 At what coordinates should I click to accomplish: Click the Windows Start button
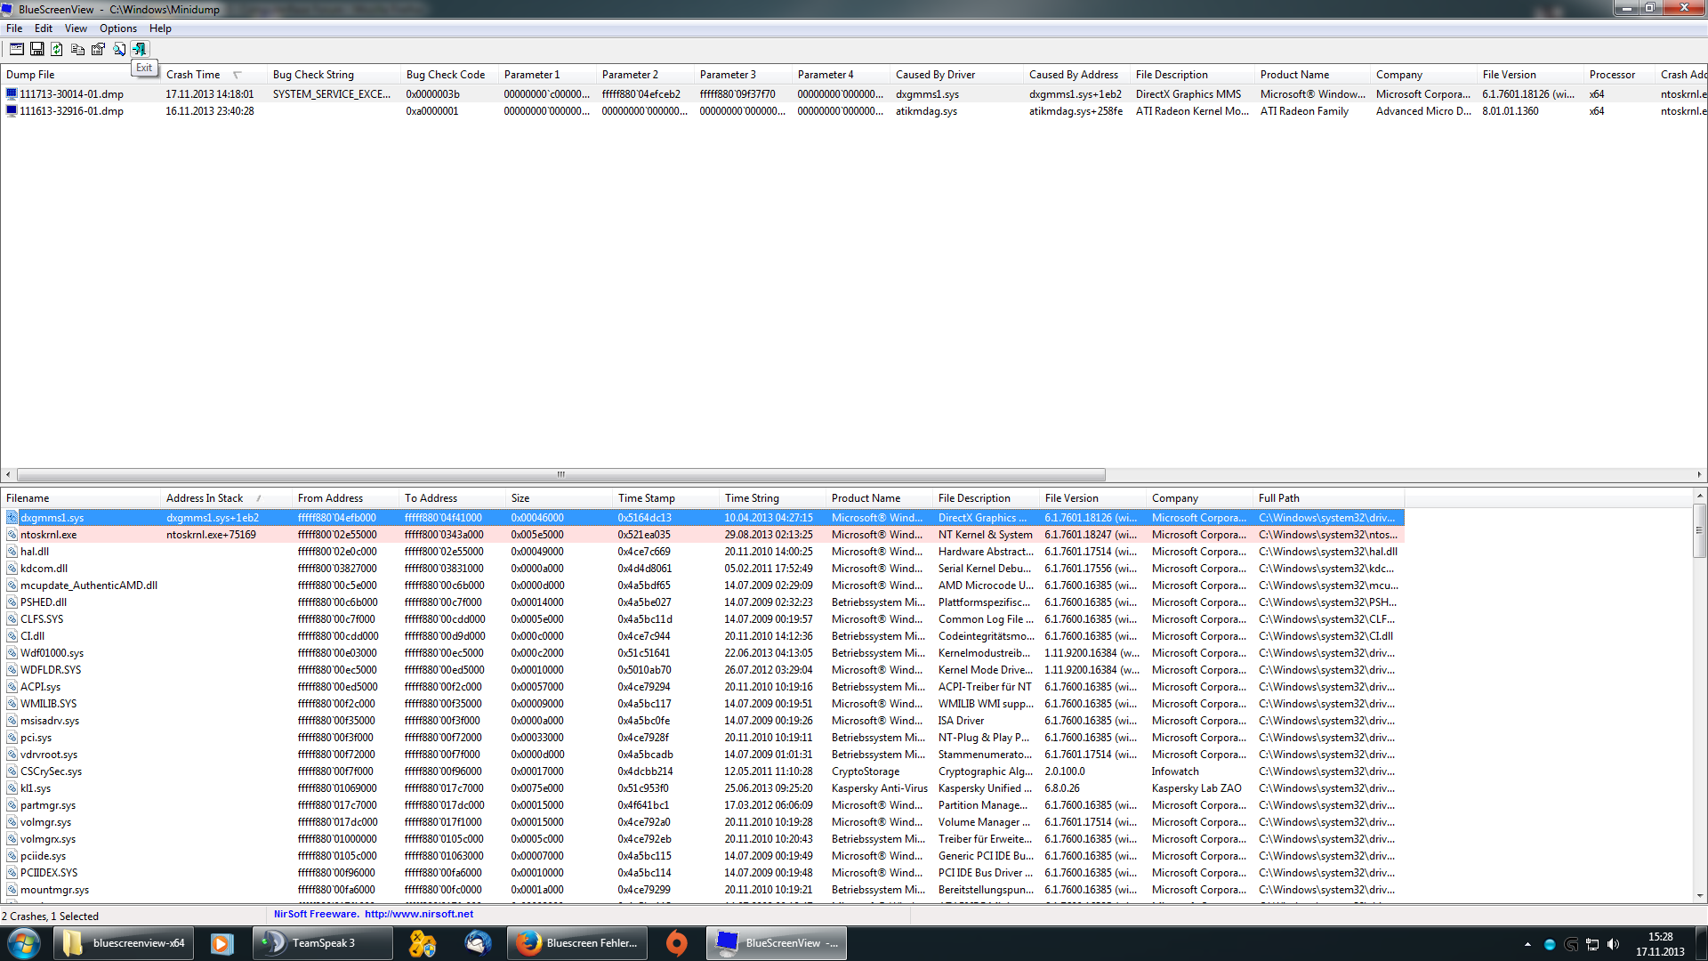(24, 943)
